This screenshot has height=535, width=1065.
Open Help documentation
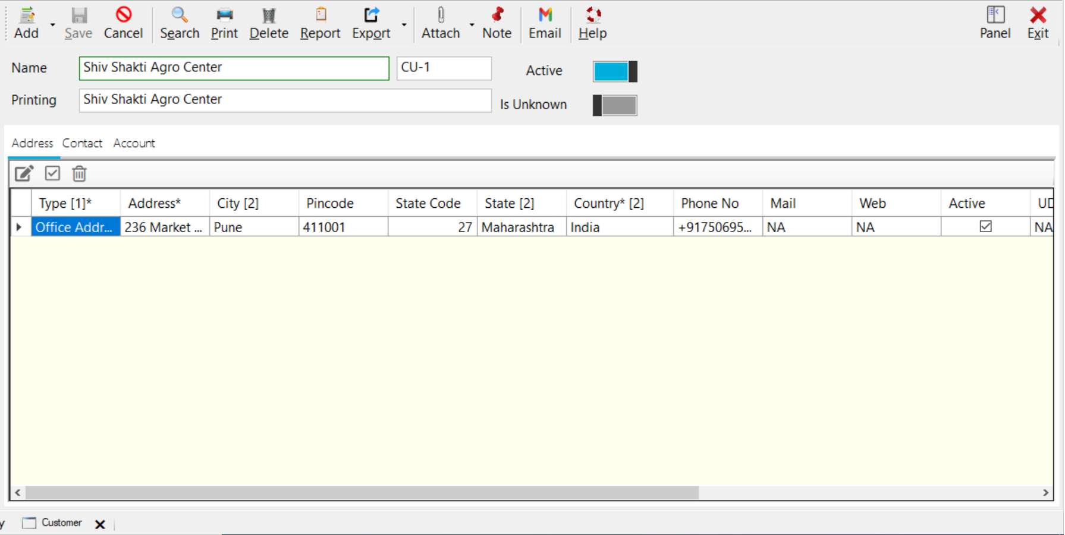(x=592, y=23)
